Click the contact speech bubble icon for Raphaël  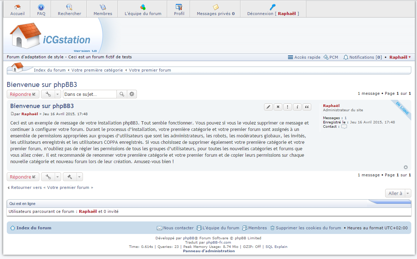pyautogui.click(x=344, y=127)
